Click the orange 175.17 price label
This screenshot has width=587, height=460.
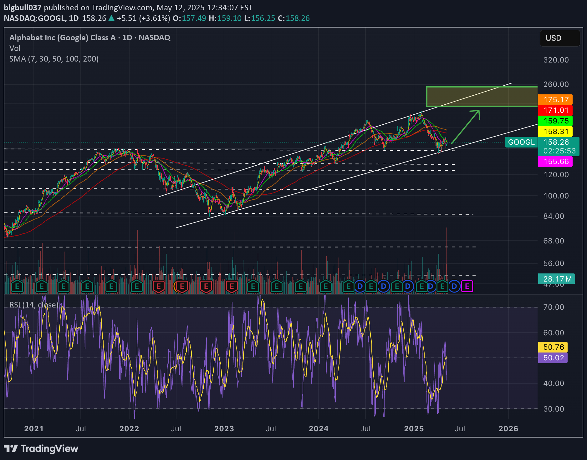[x=555, y=100]
